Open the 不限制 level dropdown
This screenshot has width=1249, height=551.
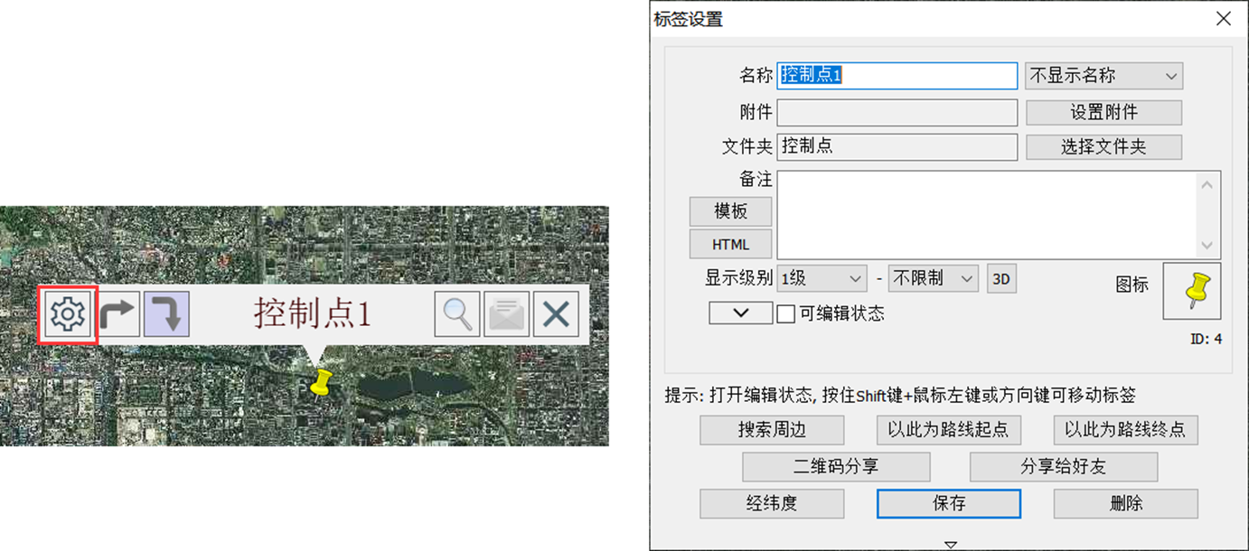tap(933, 278)
